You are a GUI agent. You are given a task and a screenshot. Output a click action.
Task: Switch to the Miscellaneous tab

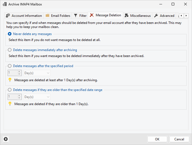pyautogui.click(x=140, y=16)
